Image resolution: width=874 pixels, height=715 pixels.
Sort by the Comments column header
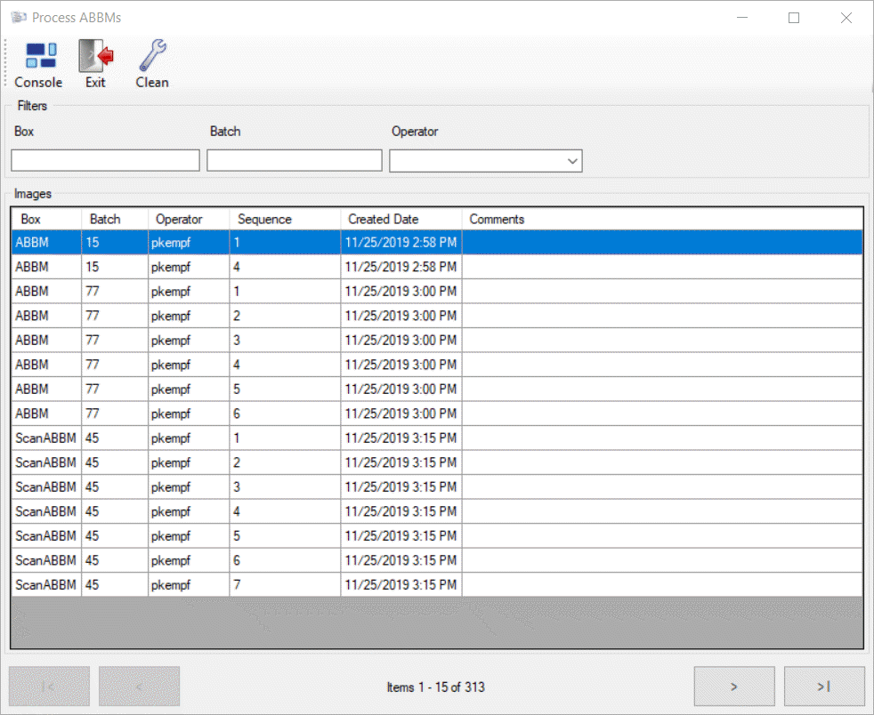click(x=662, y=220)
